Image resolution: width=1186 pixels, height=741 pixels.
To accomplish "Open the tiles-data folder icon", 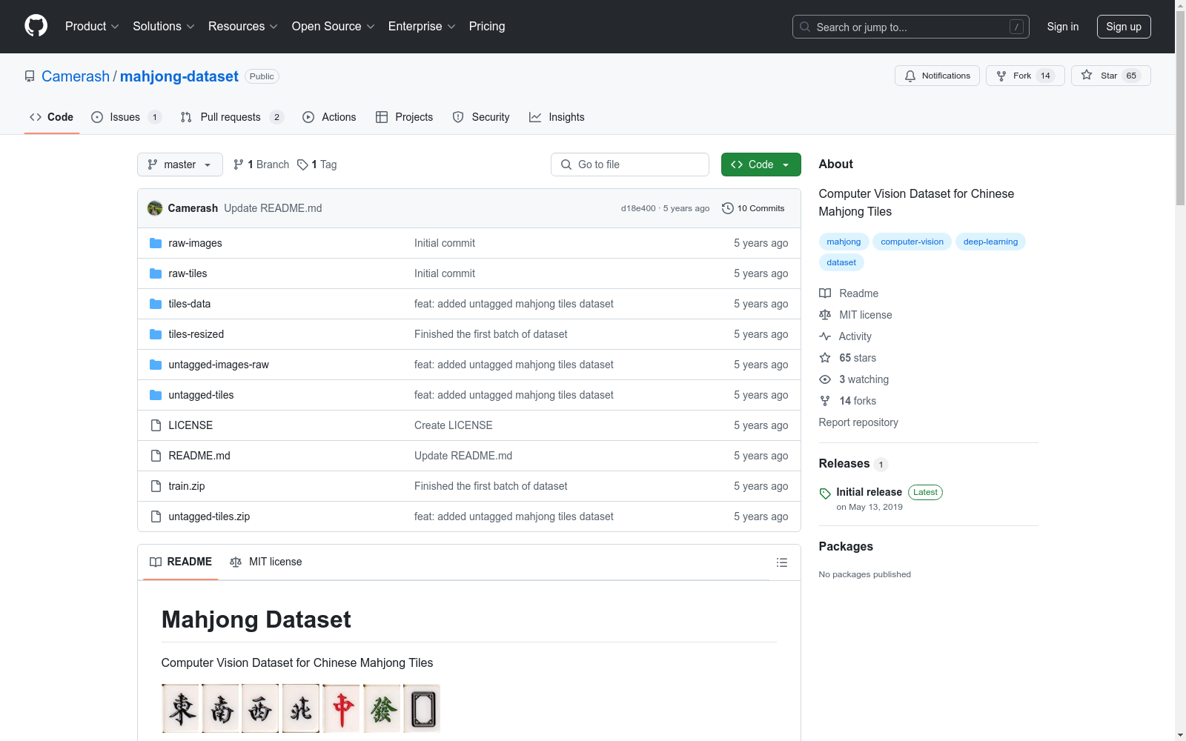I will click(156, 304).
